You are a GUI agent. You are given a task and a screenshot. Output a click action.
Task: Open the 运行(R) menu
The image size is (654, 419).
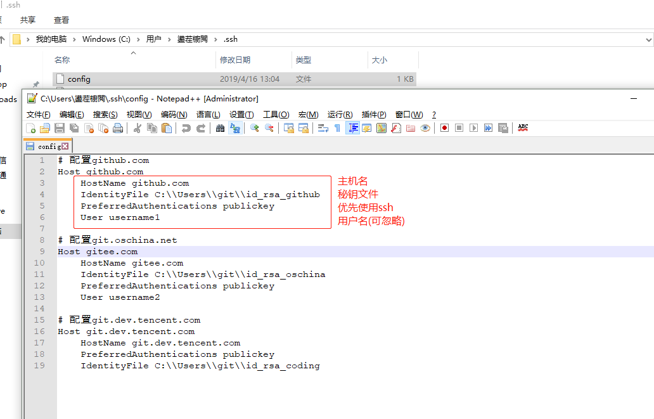340,115
